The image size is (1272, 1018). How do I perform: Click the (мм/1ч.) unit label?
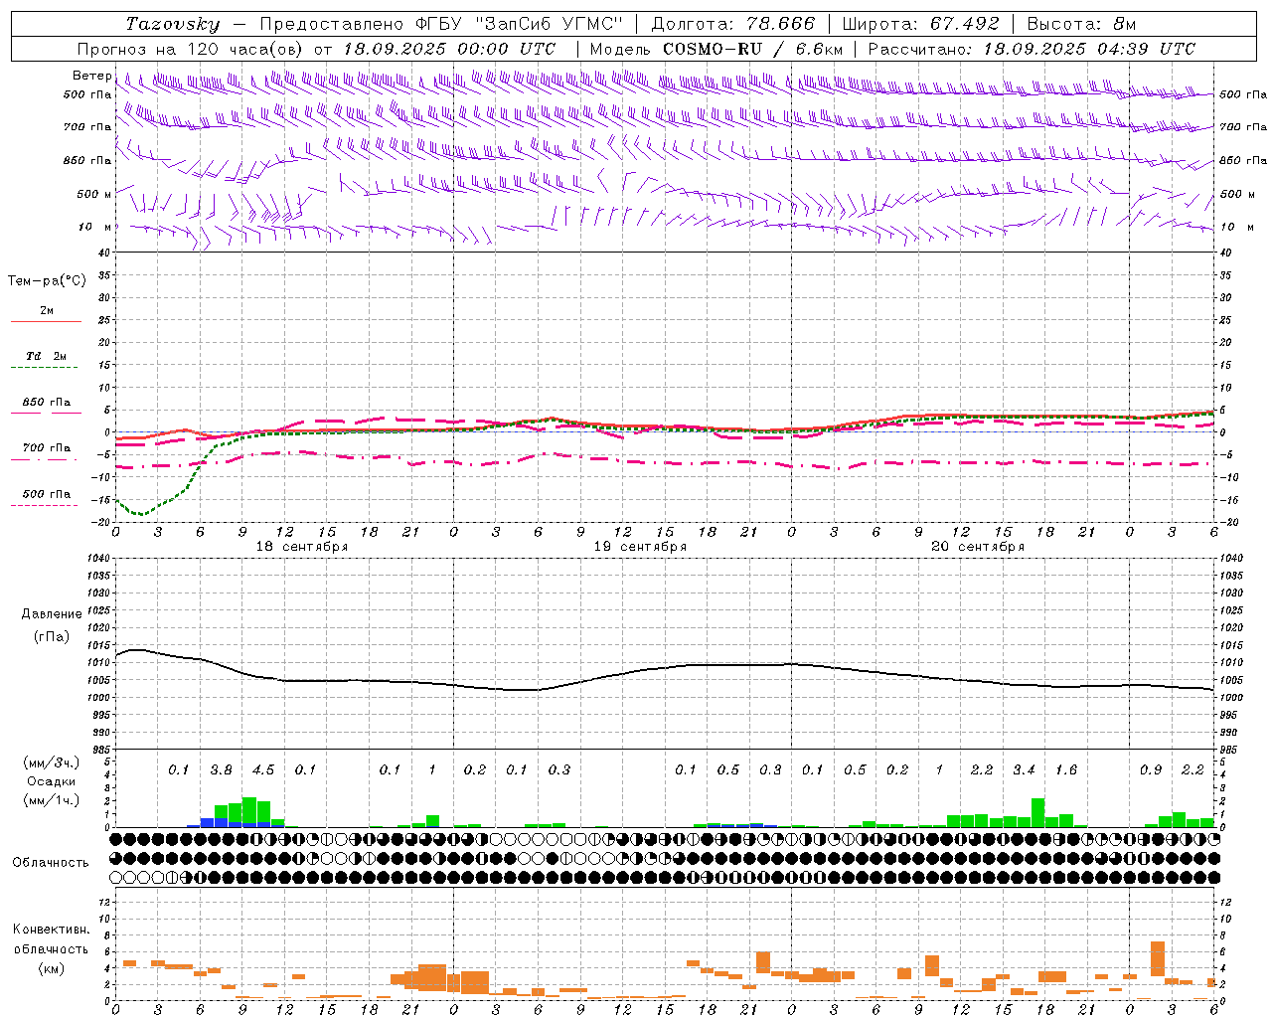pos(50,800)
